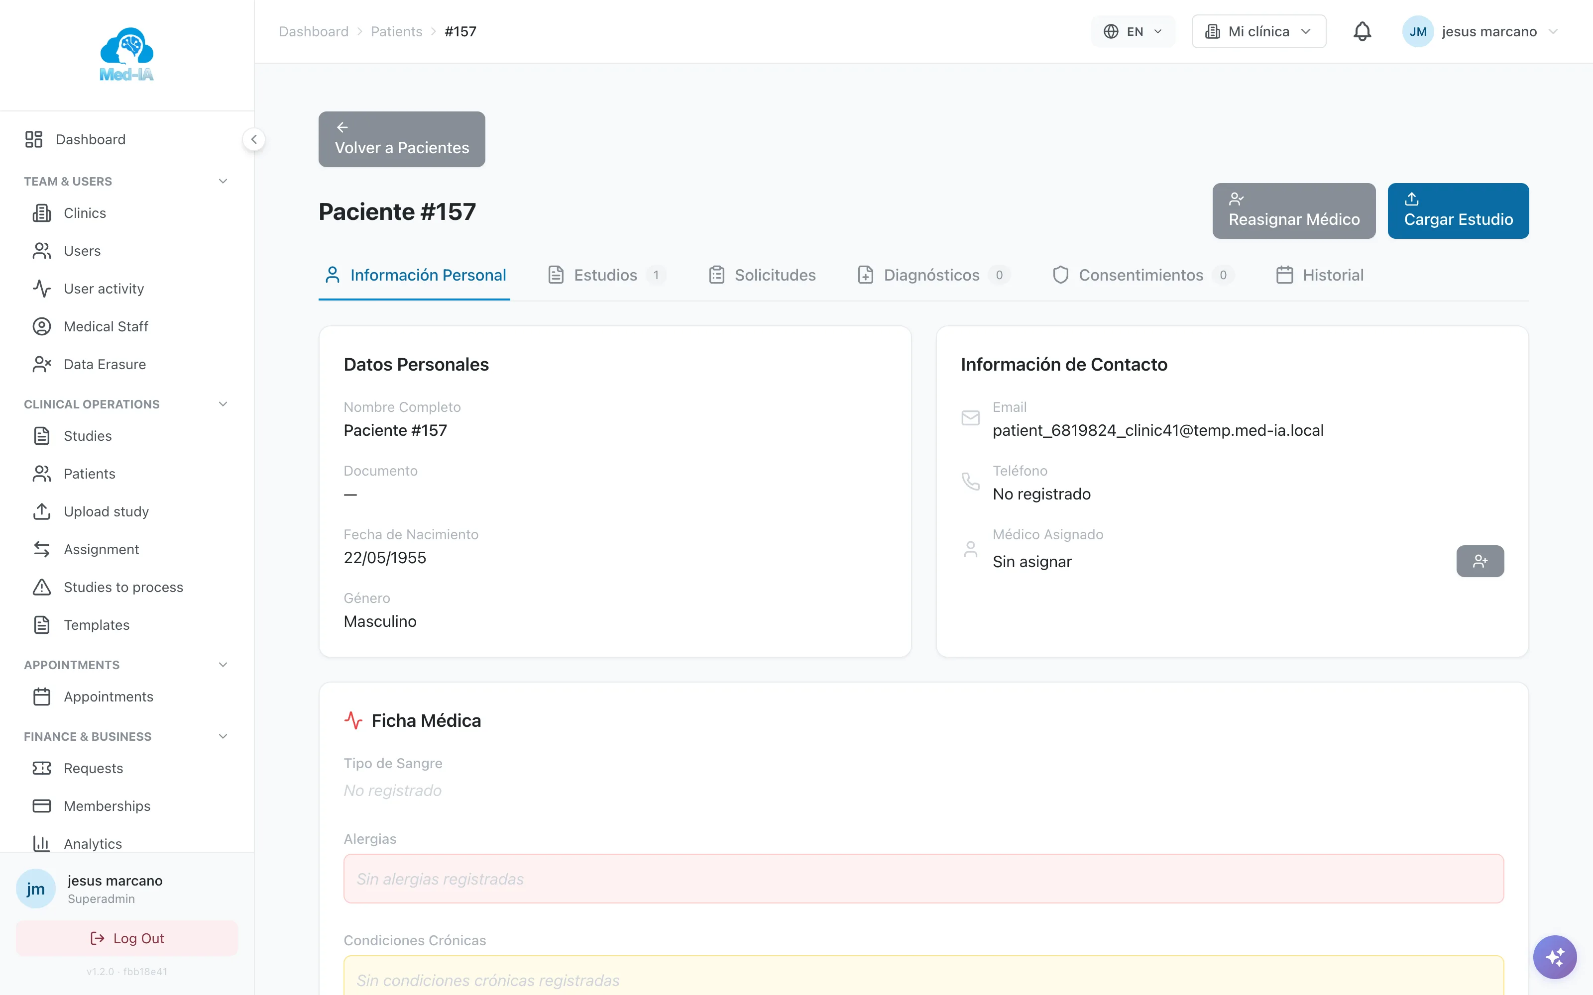
Task: Click the Patients breadcrumb link
Action: pyautogui.click(x=396, y=31)
